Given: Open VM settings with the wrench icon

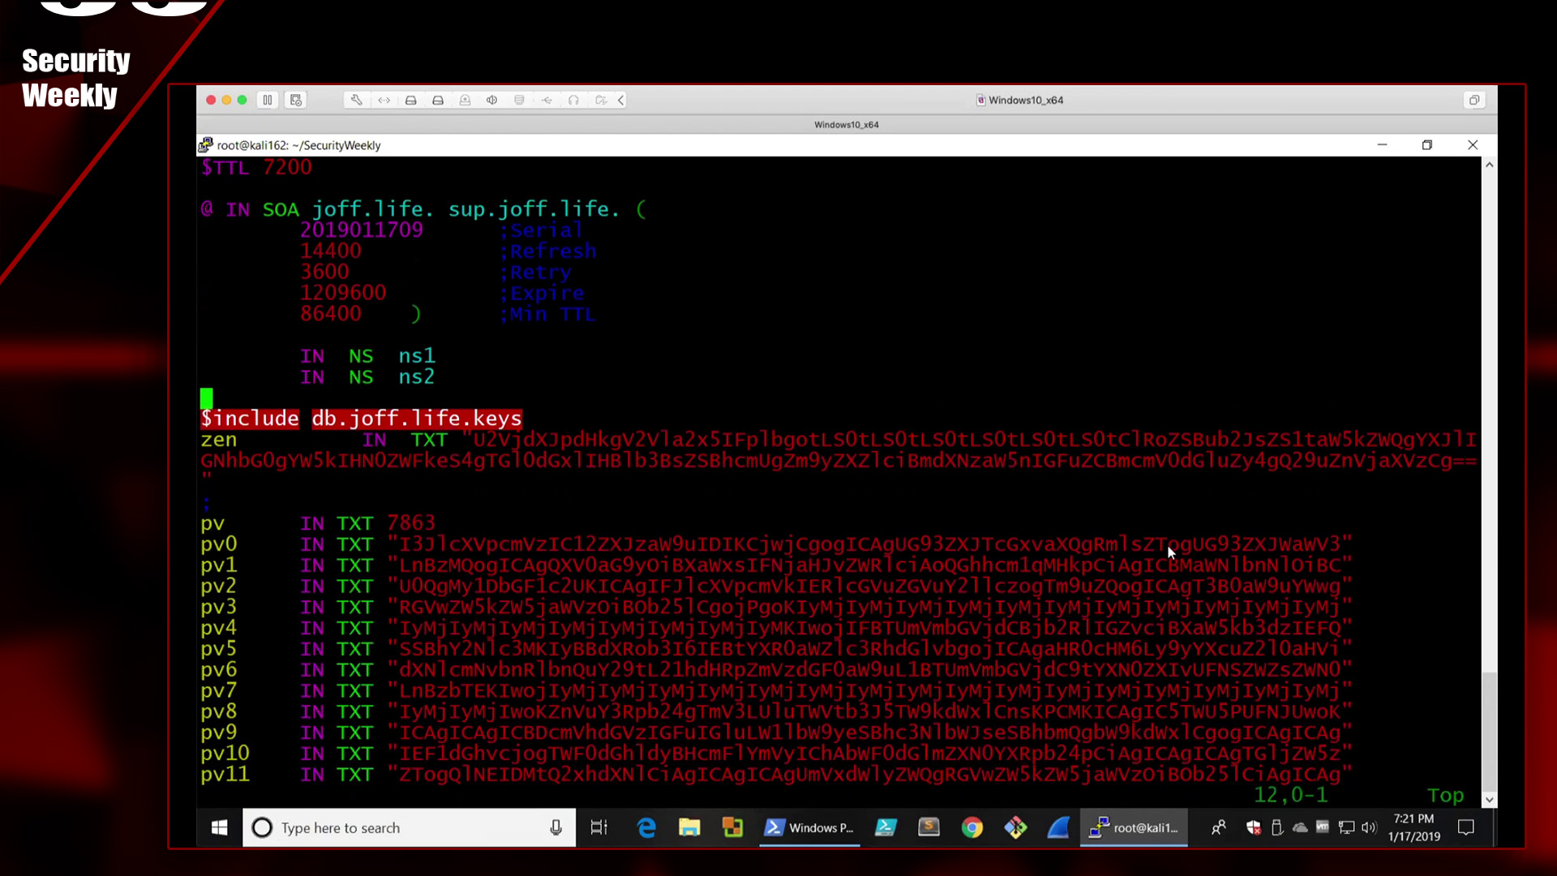Looking at the screenshot, I should (357, 100).
